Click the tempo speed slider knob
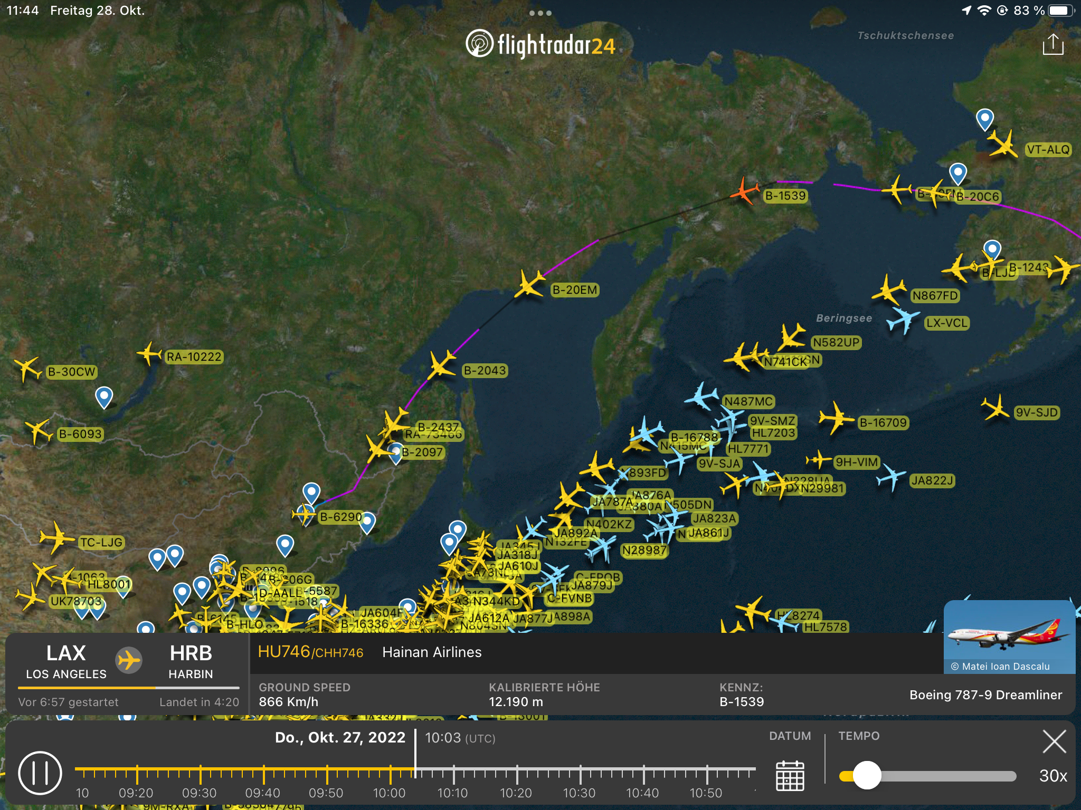Viewport: 1081px width, 810px height. [867, 775]
